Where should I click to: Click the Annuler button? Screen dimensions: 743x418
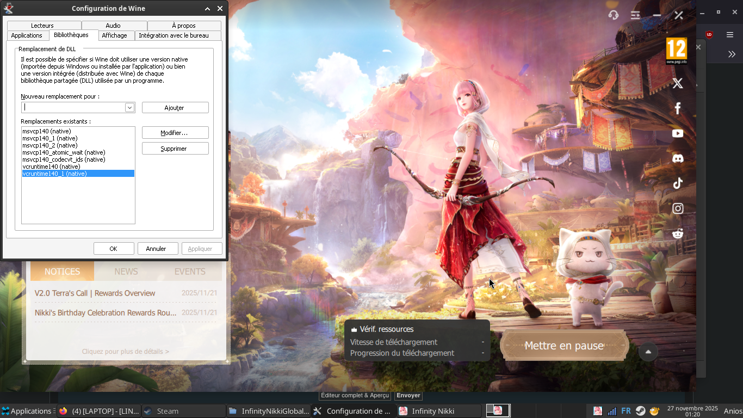point(158,249)
